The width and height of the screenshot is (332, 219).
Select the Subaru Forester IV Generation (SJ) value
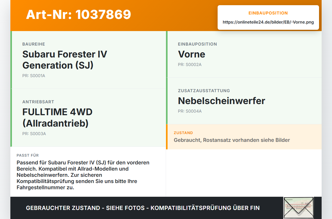pyautogui.click(x=65, y=60)
